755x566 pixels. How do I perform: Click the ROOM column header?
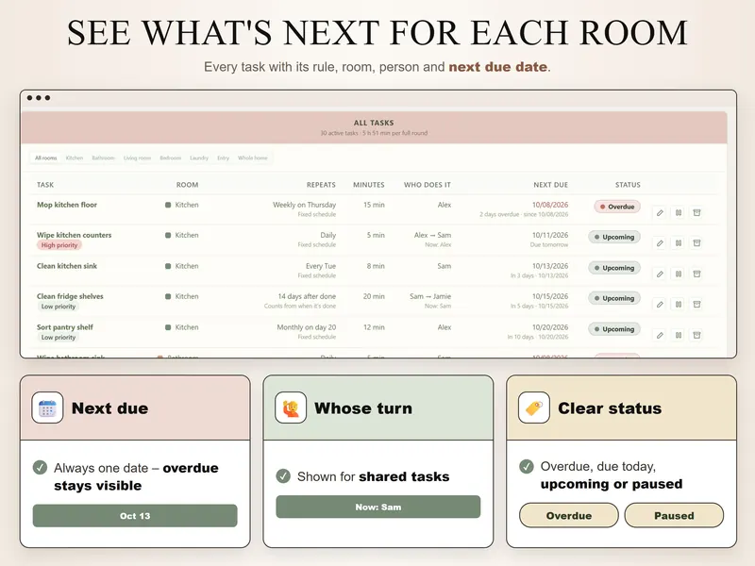tap(187, 185)
